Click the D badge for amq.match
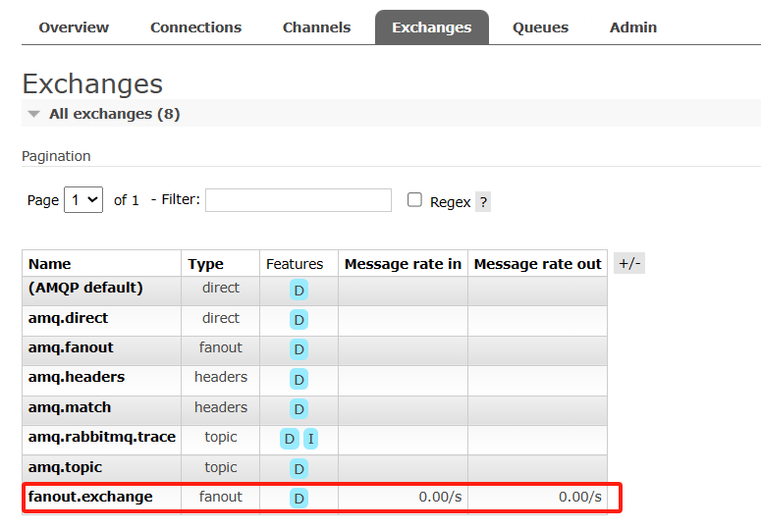The width and height of the screenshot is (761, 530). [299, 408]
